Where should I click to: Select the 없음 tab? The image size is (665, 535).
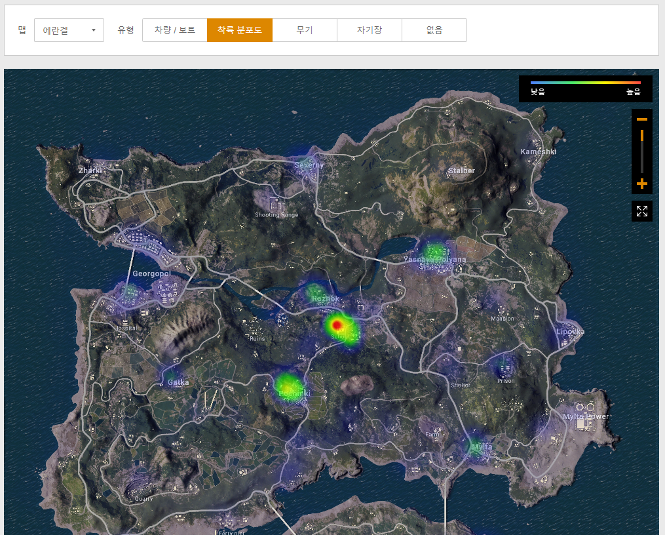tap(434, 30)
